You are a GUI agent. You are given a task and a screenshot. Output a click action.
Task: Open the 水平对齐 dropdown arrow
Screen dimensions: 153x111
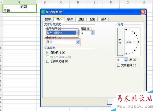click(x=77, y=33)
